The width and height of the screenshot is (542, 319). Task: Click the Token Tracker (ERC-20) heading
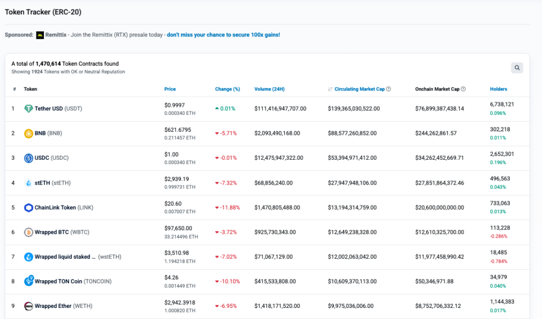pos(43,12)
